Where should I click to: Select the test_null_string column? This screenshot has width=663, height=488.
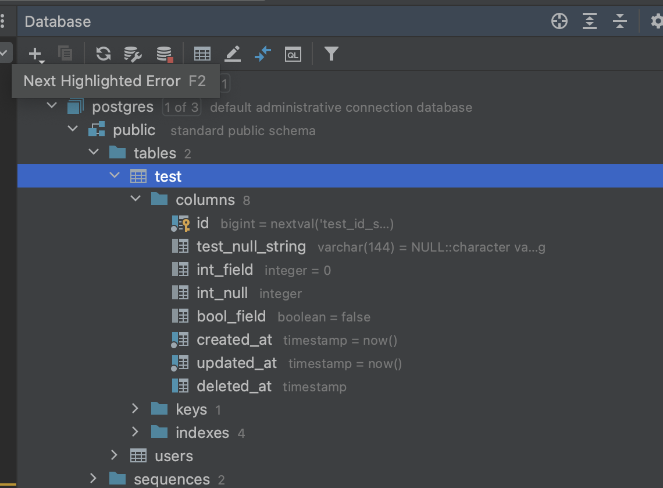(x=251, y=247)
